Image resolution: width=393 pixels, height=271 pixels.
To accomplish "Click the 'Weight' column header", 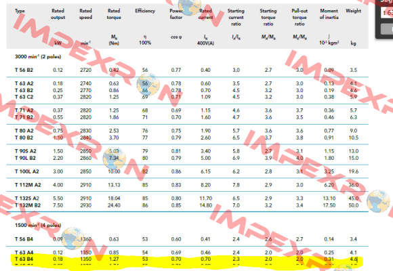I will pyautogui.click(x=353, y=11).
